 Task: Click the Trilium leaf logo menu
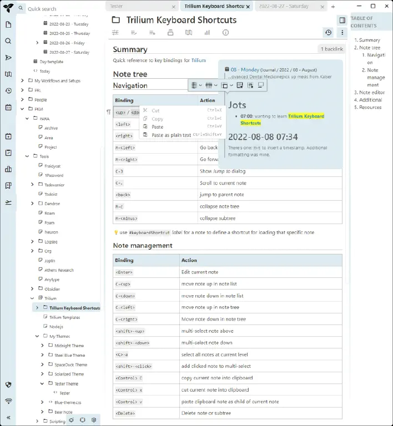pyautogui.click(x=8, y=8)
